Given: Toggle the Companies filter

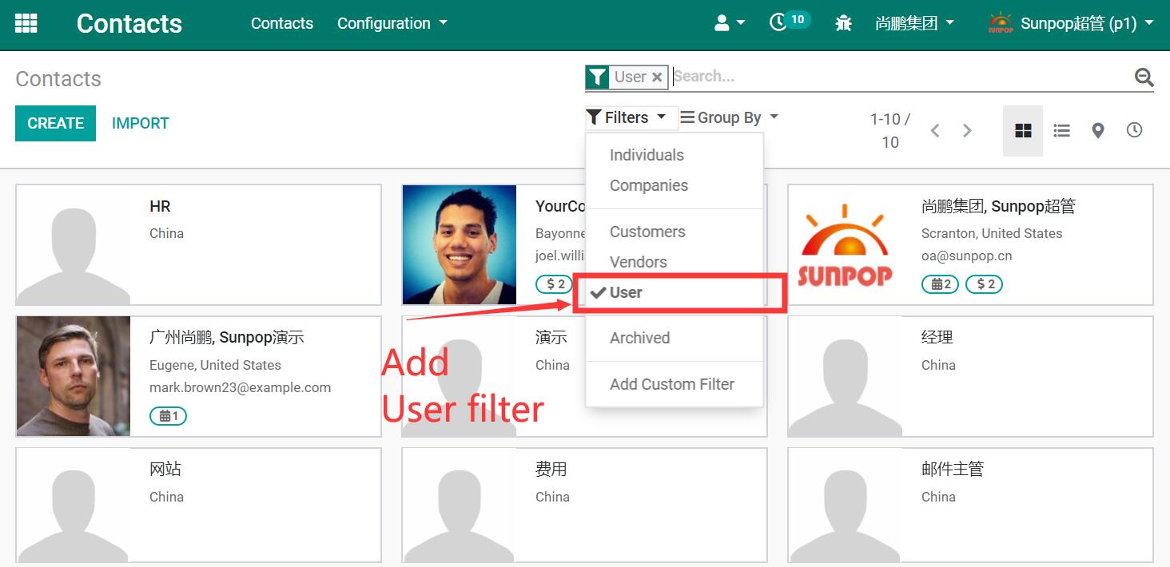Looking at the screenshot, I should point(648,185).
